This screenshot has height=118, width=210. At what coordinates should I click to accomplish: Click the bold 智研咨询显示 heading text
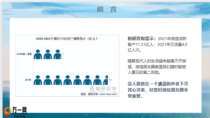(x=142, y=39)
